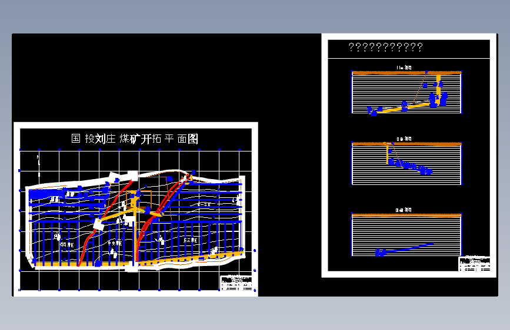Screen dimensions: 510x330
Task: Select the middle cross-section drawing on right sheet
Action: [x=406, y=163]
